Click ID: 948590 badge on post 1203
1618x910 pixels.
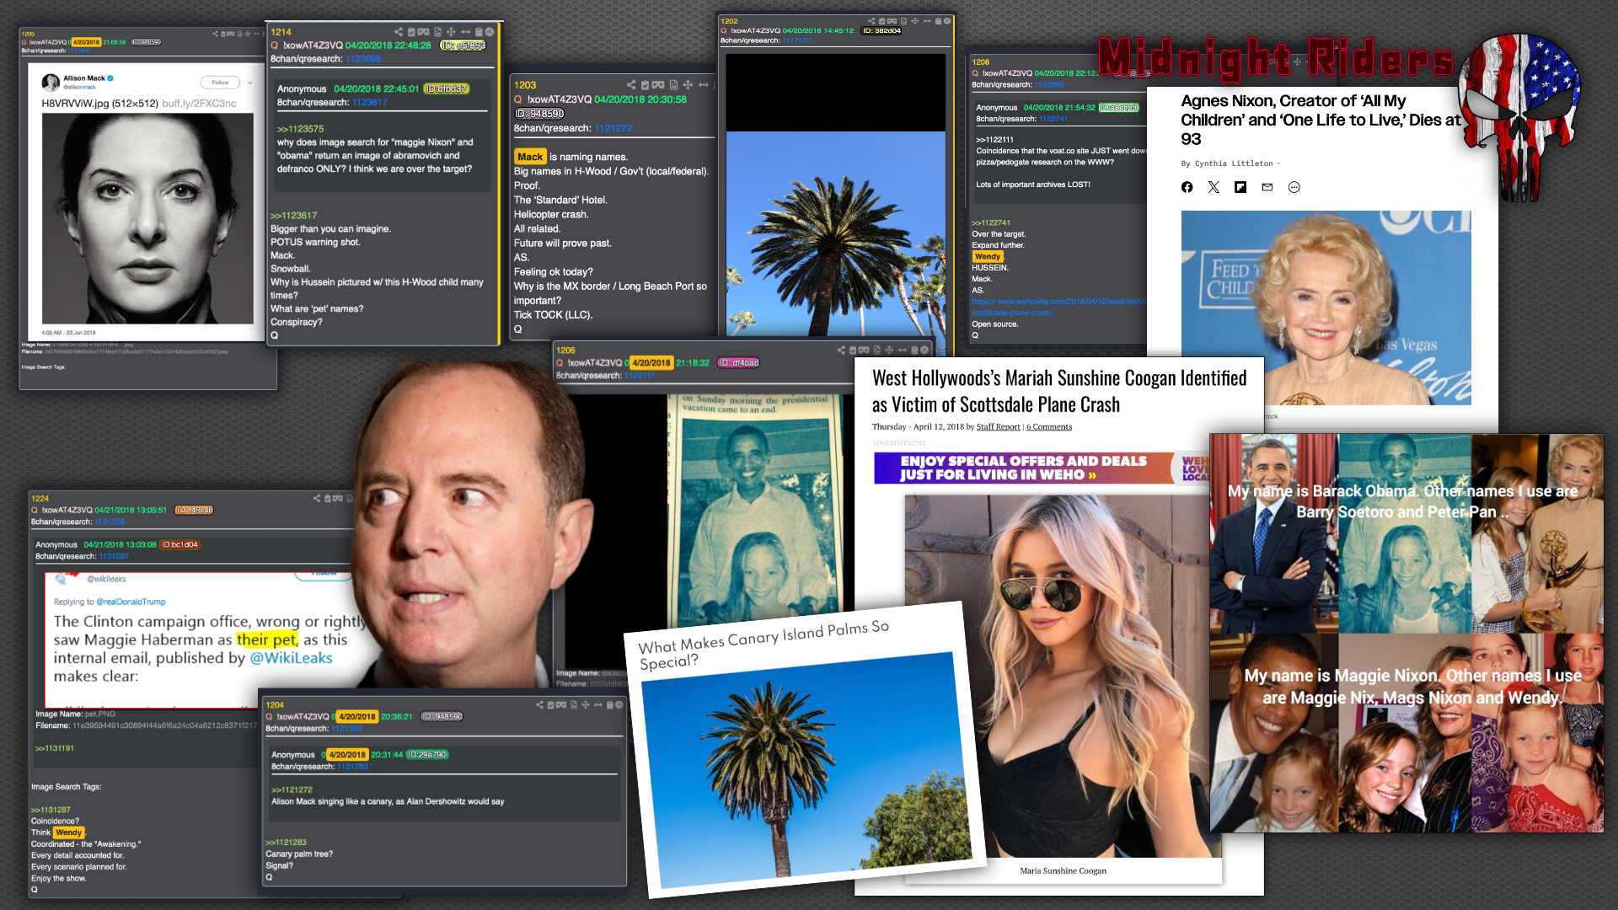coord(539,114)
